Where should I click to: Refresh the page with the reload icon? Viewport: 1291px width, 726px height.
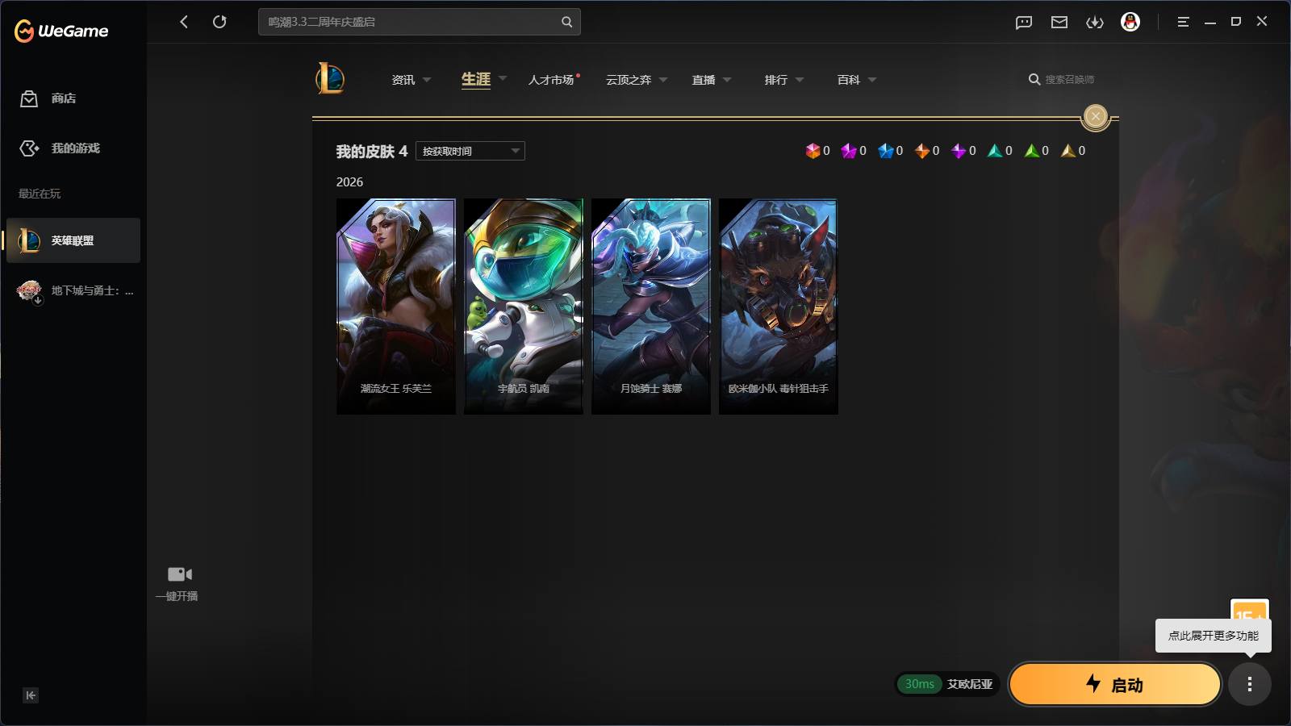[x=219, y=22]
